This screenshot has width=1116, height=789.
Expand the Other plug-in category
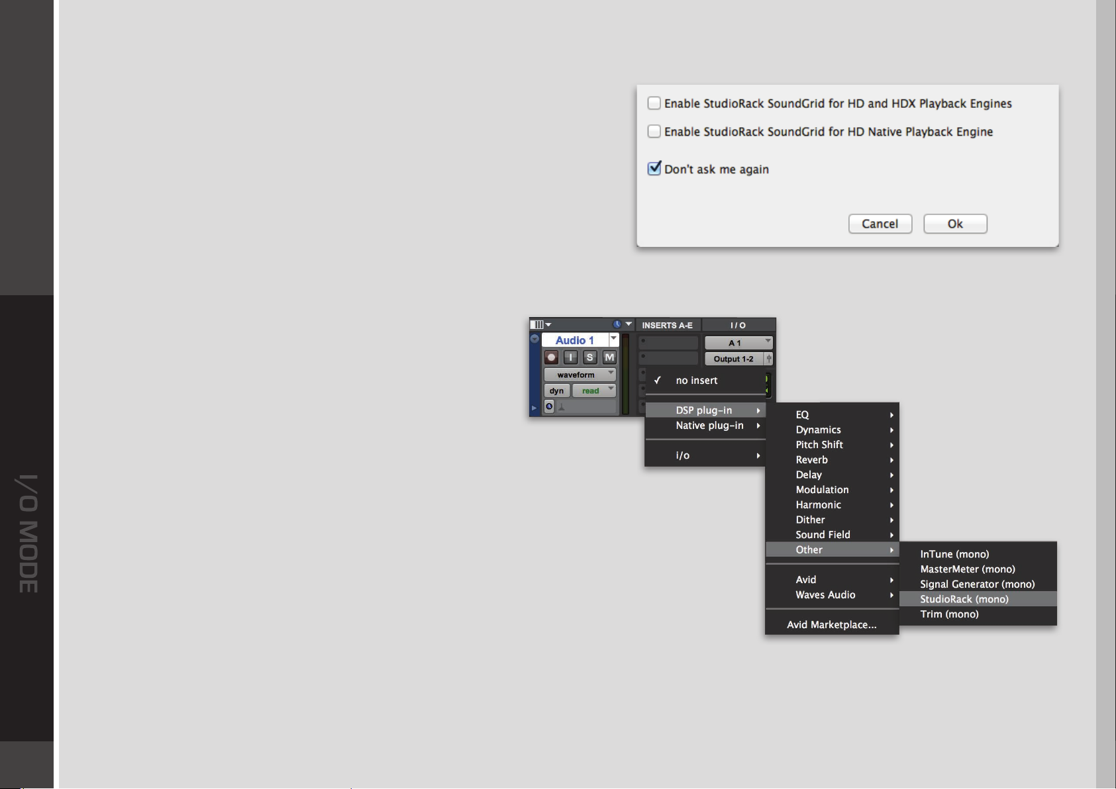pyautogui.click(x=833, y=550)
